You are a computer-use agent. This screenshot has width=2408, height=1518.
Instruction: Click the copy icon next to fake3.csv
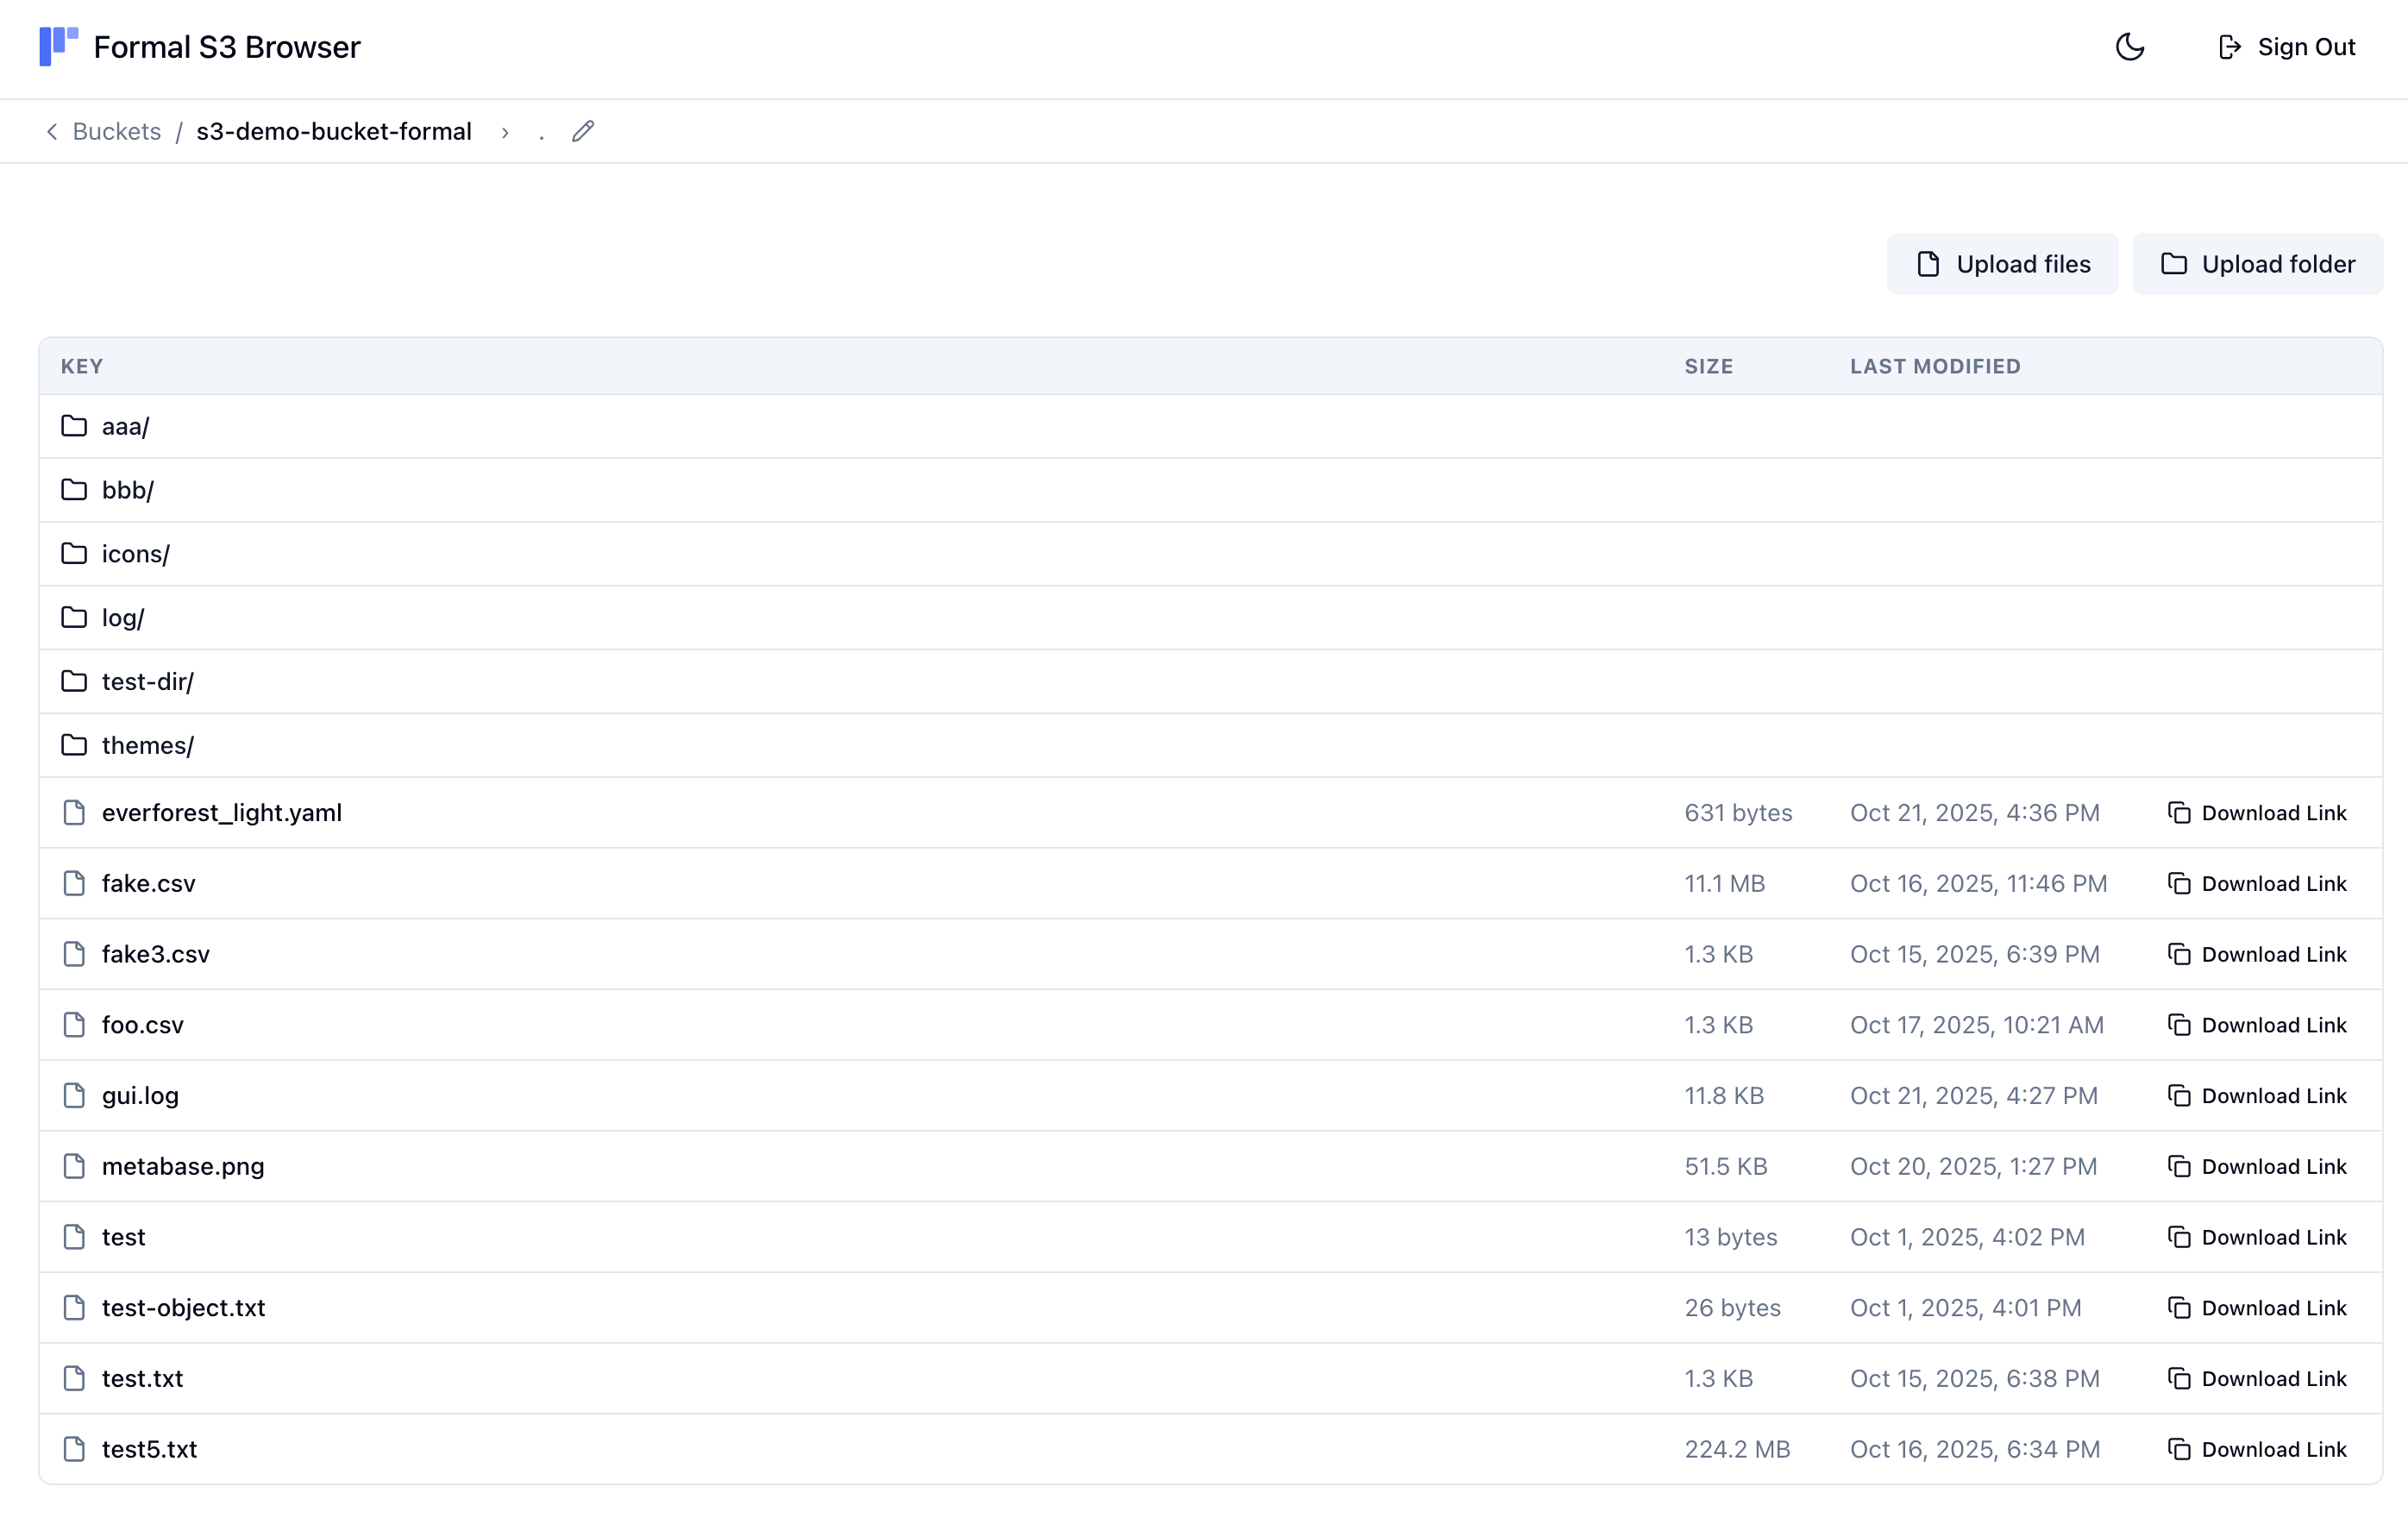(x=2180, y=953)
